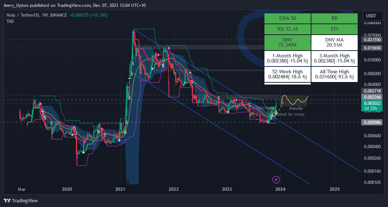The width and height of the screenshot is (388, 207).
Task: Click the TradingView logo at bottom left
Action: click(x=21, y=200)
